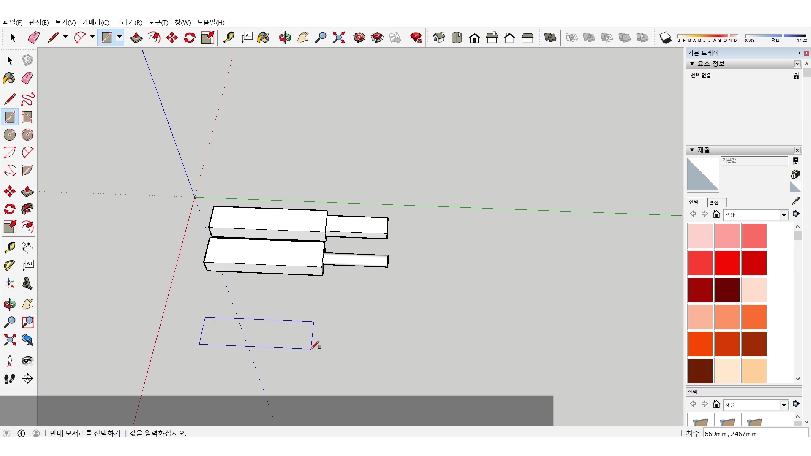The width and height of the screenshot is (811, 456).
Task: Pin the 기본 트레이 tray panel
Action: (798, 53)
